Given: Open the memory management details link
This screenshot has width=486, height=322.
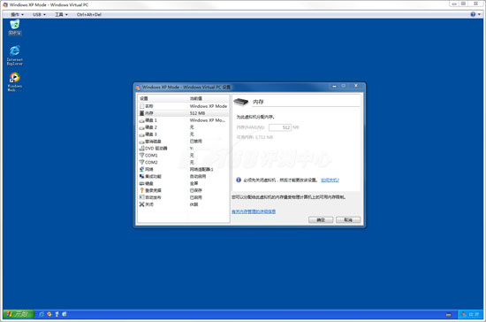Looking at the screenshot, I should coord(254,211).
